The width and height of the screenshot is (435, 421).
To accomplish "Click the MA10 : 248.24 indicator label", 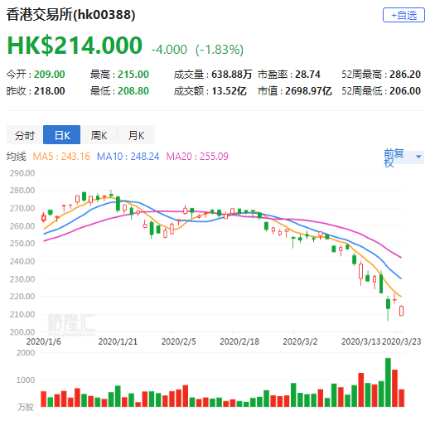I will (128, 157).
